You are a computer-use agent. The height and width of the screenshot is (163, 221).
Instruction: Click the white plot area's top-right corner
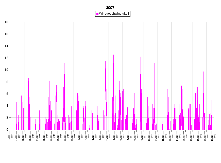click(213, 22)
